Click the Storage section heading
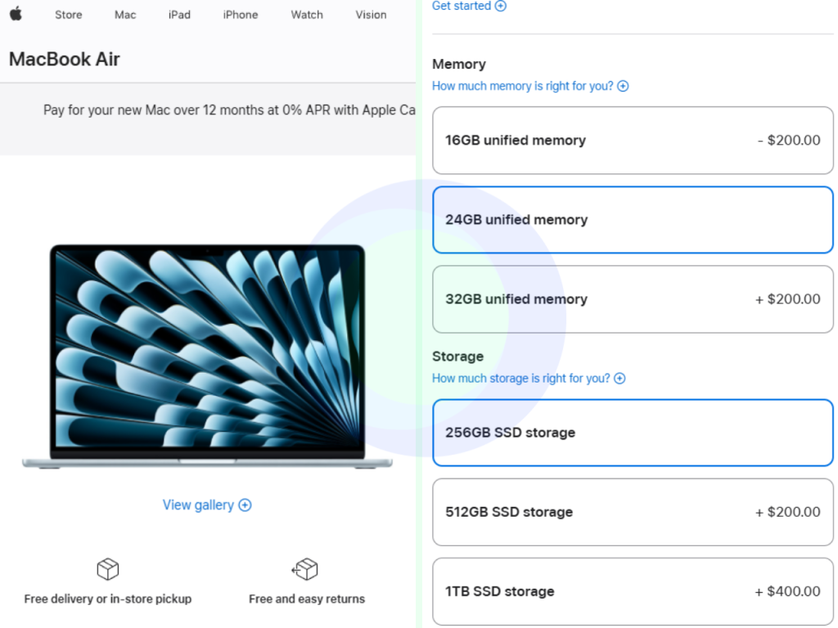 tap(458, 357)
